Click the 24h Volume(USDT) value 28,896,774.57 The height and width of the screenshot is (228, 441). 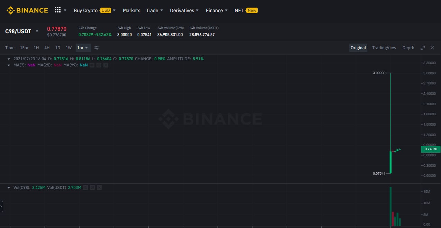202,35
